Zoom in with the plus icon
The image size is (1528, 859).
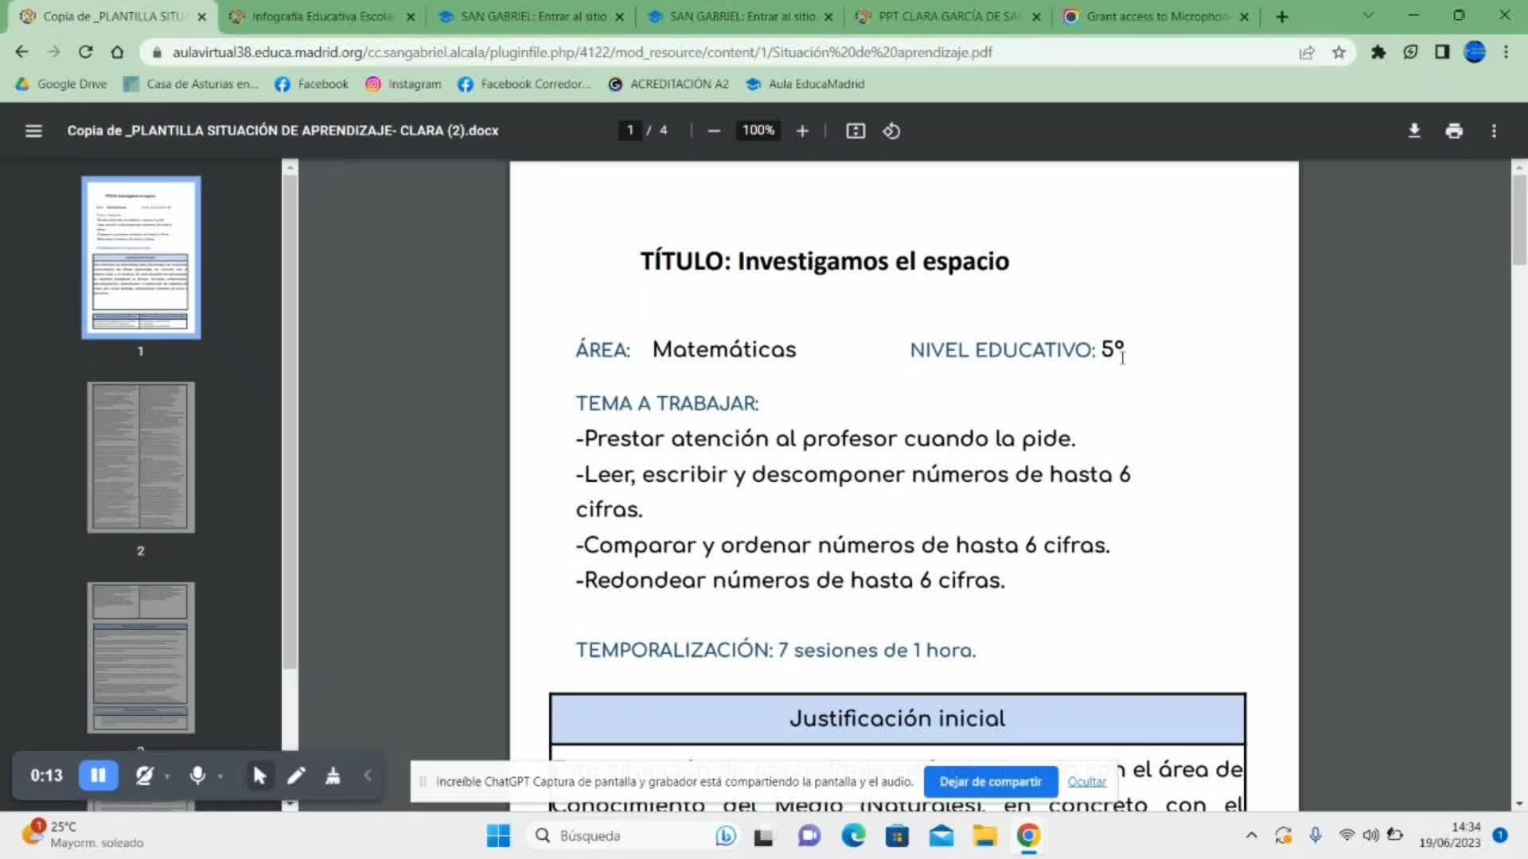802,130
